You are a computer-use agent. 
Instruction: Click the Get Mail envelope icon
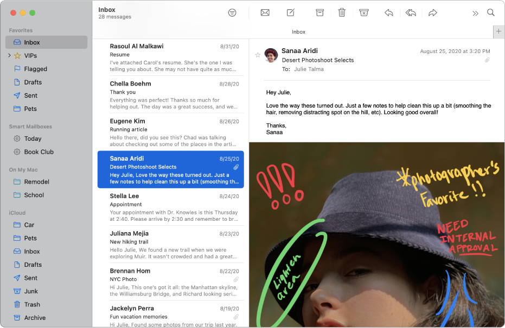[265, 13]
